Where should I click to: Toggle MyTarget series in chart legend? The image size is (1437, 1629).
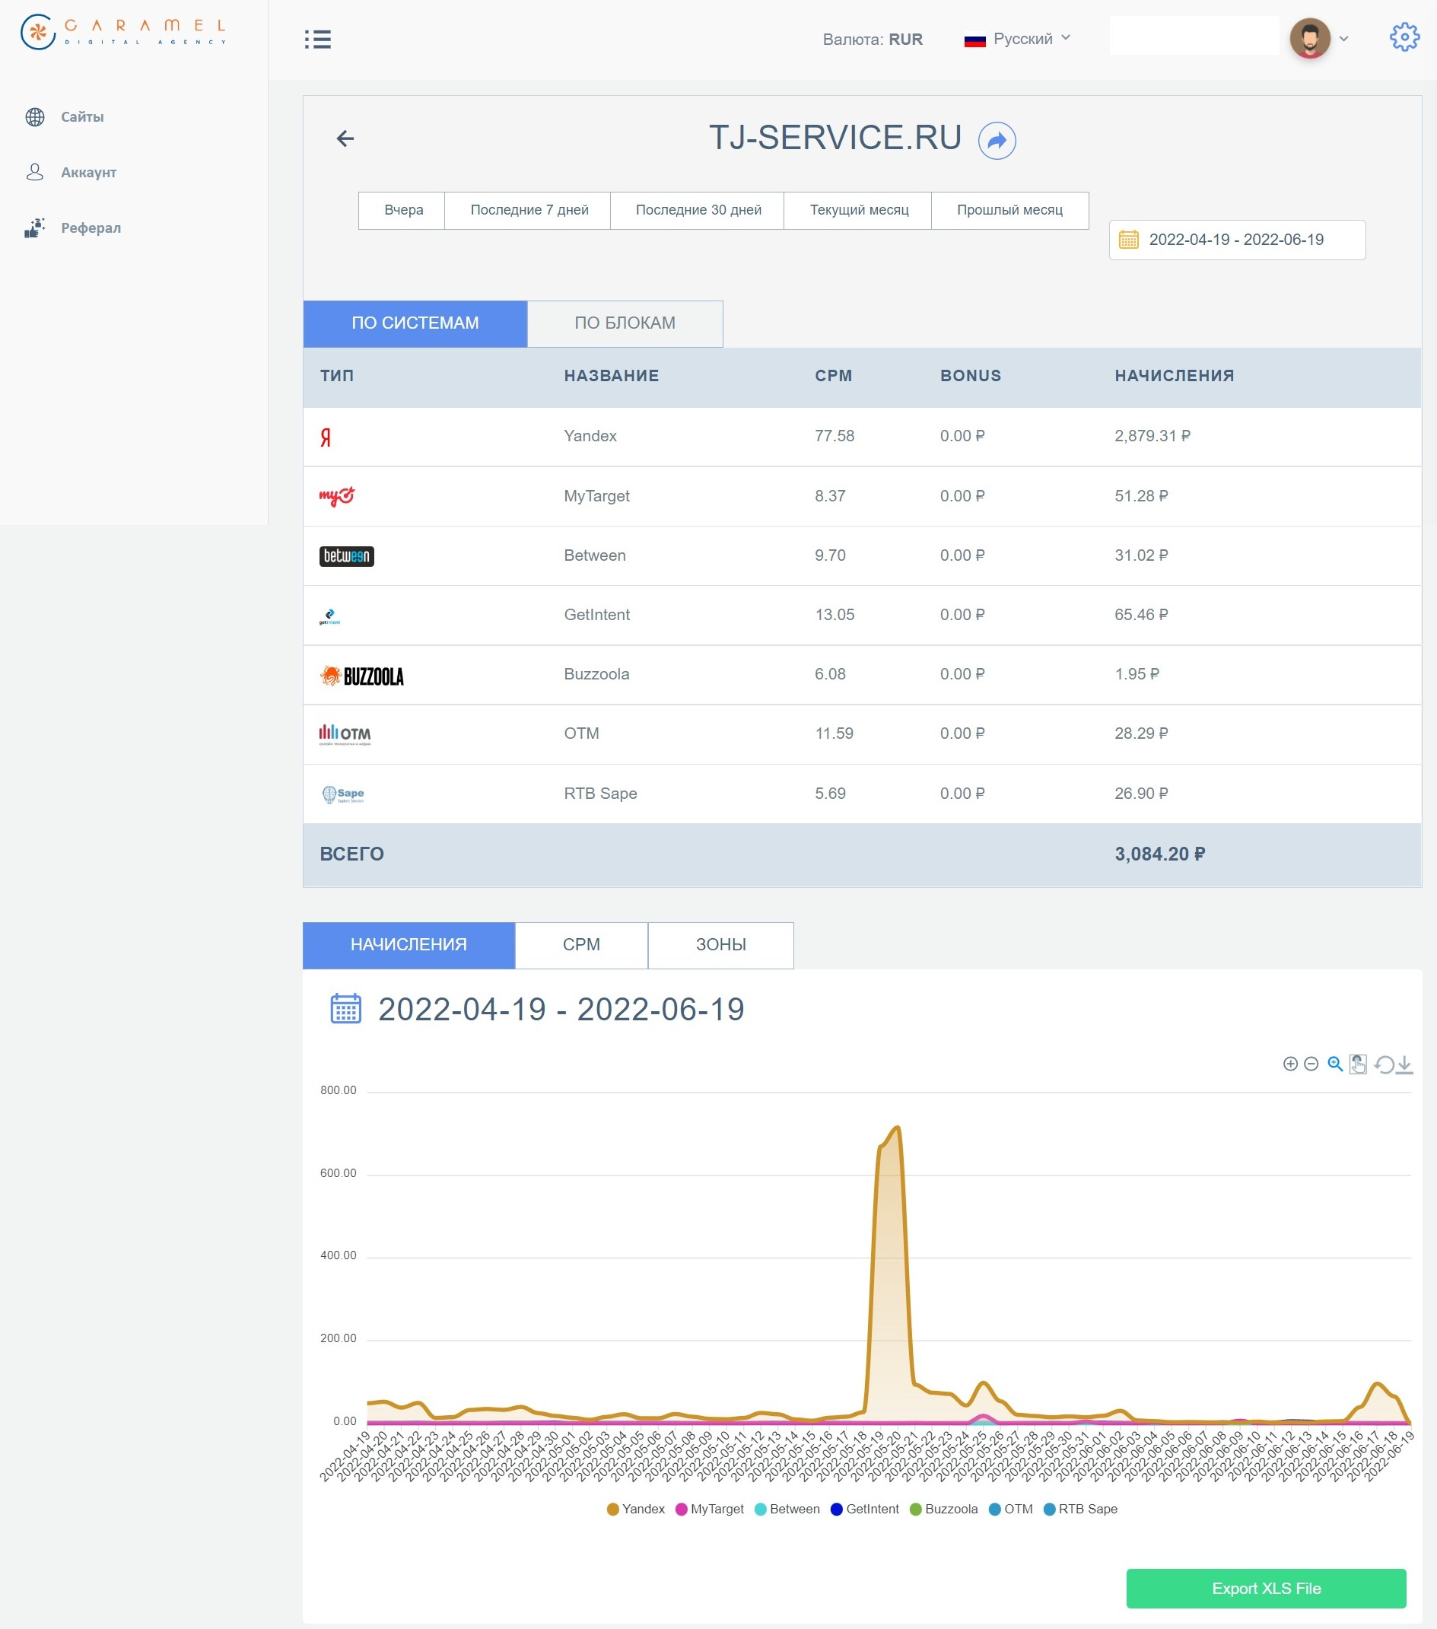(x=709, y=1510)
